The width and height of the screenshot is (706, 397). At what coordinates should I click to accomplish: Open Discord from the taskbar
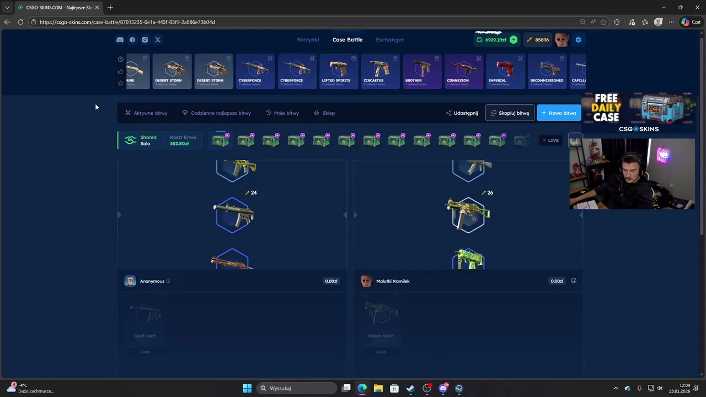coord(443,388)
